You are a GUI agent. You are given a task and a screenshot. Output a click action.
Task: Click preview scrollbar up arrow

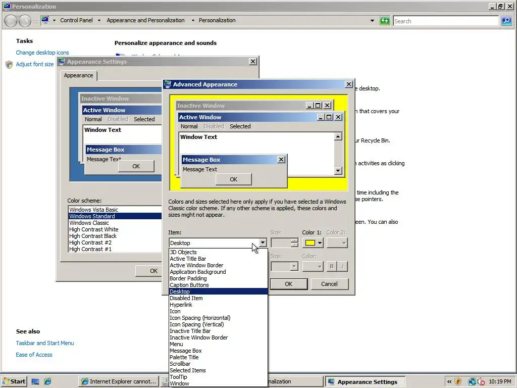(338, 136)
